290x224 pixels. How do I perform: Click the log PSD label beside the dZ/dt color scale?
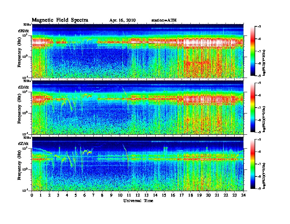tap(264, 176)
